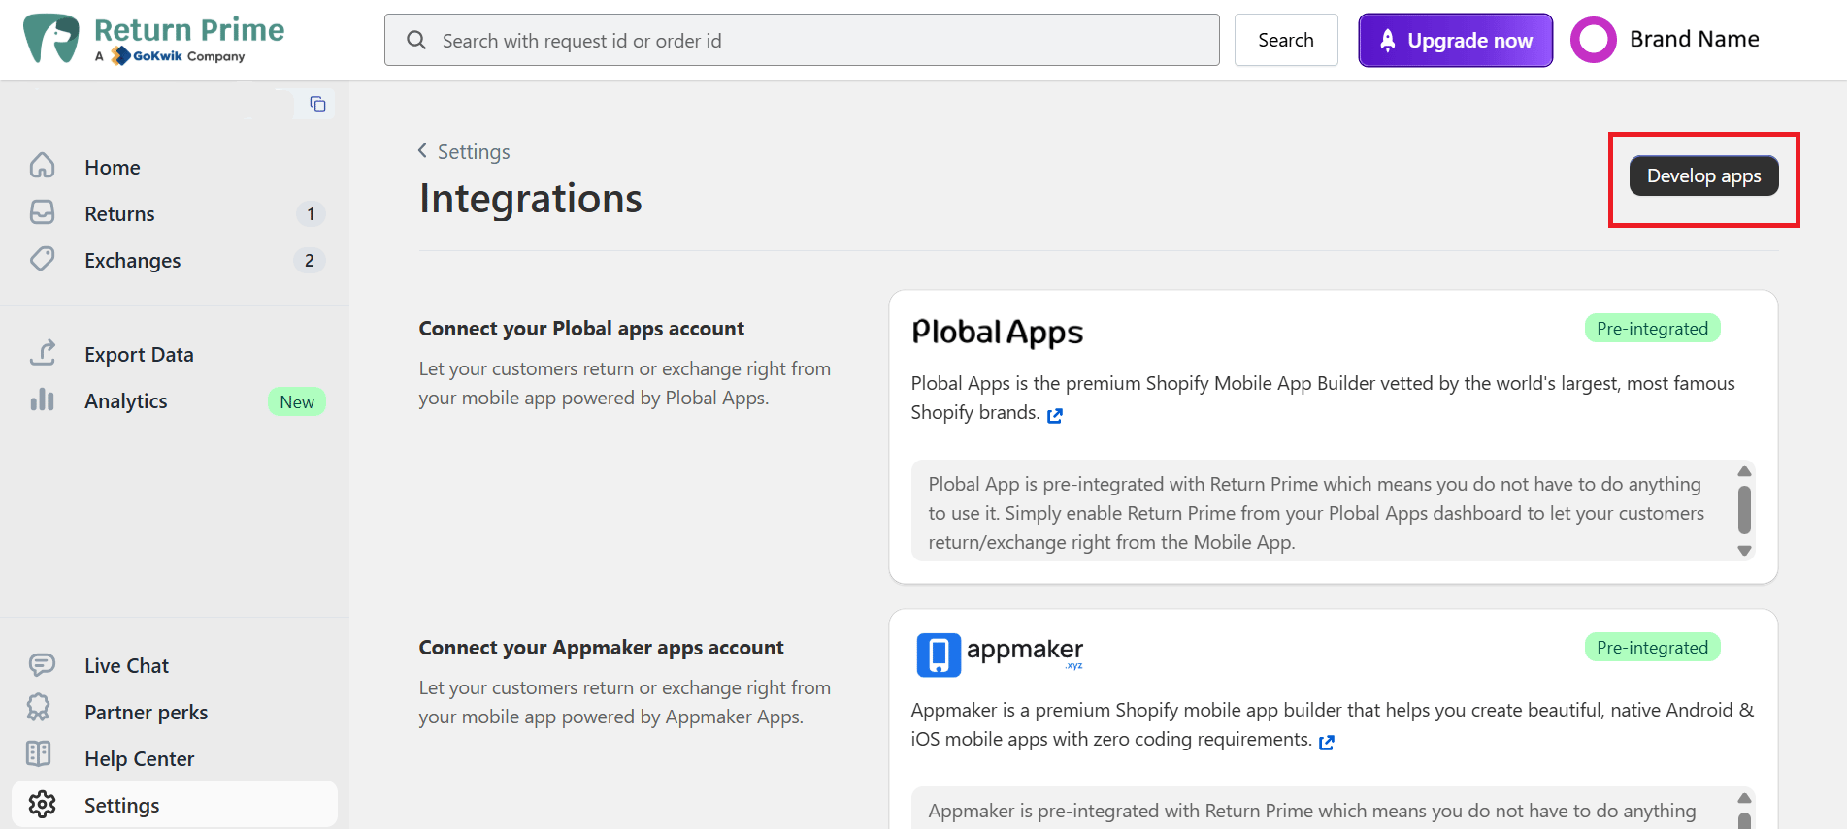Click the copy icon atop sidebar
This screenshot has width=1847, height=829.
(x=317, y=104)
